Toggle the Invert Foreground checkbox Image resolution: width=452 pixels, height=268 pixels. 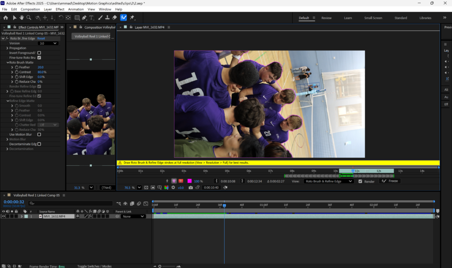click(x=39, y=53)
